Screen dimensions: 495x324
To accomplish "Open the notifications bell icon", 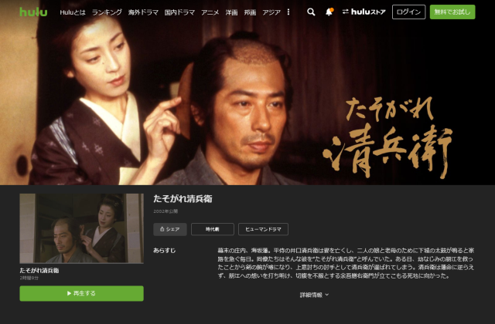I will click(329, 12).
